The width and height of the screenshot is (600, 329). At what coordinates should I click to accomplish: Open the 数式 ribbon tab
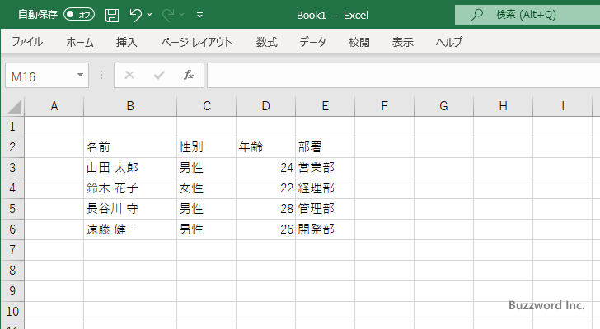tap(267, 42)
